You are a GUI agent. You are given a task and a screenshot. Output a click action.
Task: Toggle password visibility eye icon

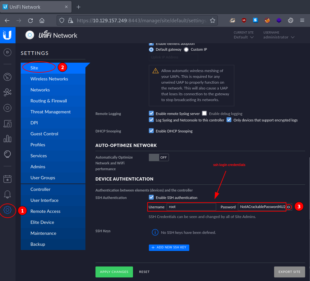[289, 207]
